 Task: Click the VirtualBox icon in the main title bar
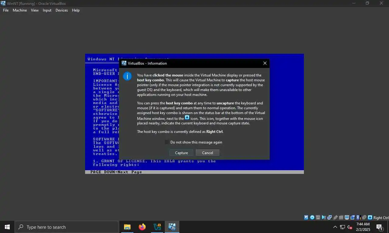click(3, 3)
